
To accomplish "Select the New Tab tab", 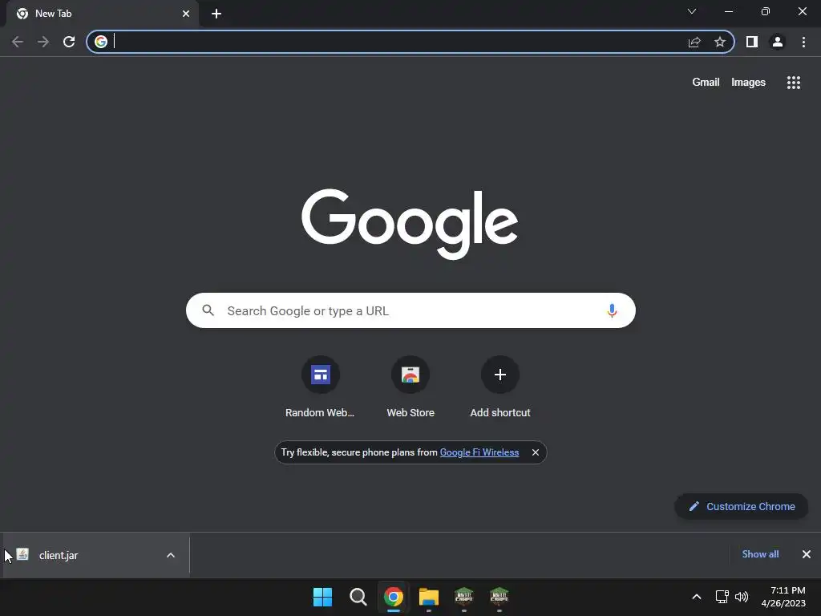I will 103,14.
